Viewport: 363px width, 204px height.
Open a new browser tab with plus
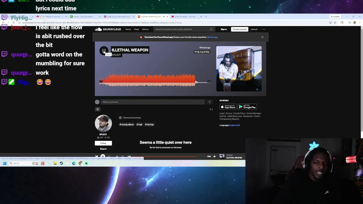click(x=206, y=16)
